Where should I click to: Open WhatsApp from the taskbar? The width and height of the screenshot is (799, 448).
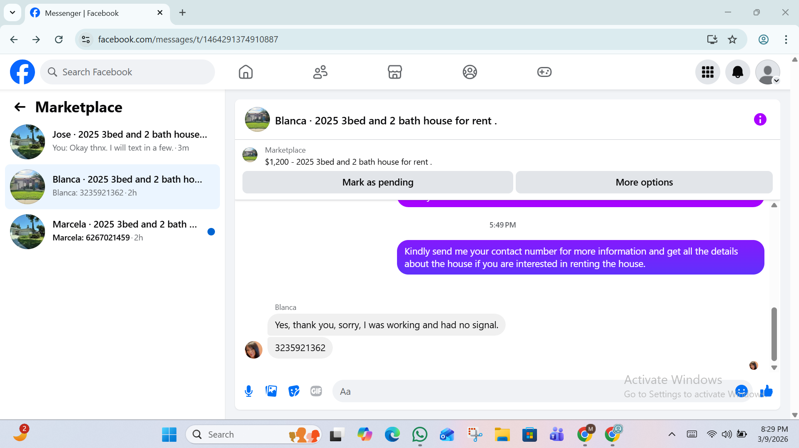pos(419,435)
